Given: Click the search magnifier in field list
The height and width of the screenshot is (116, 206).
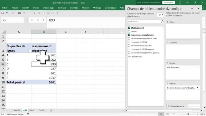Looking at the screenshot, I should tap(162, 22).
